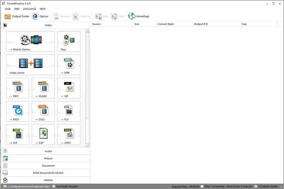The width and height of the screenshot is (284, 189).
Task: Click the Start toolbar button
Action: (x=118, y=16)
